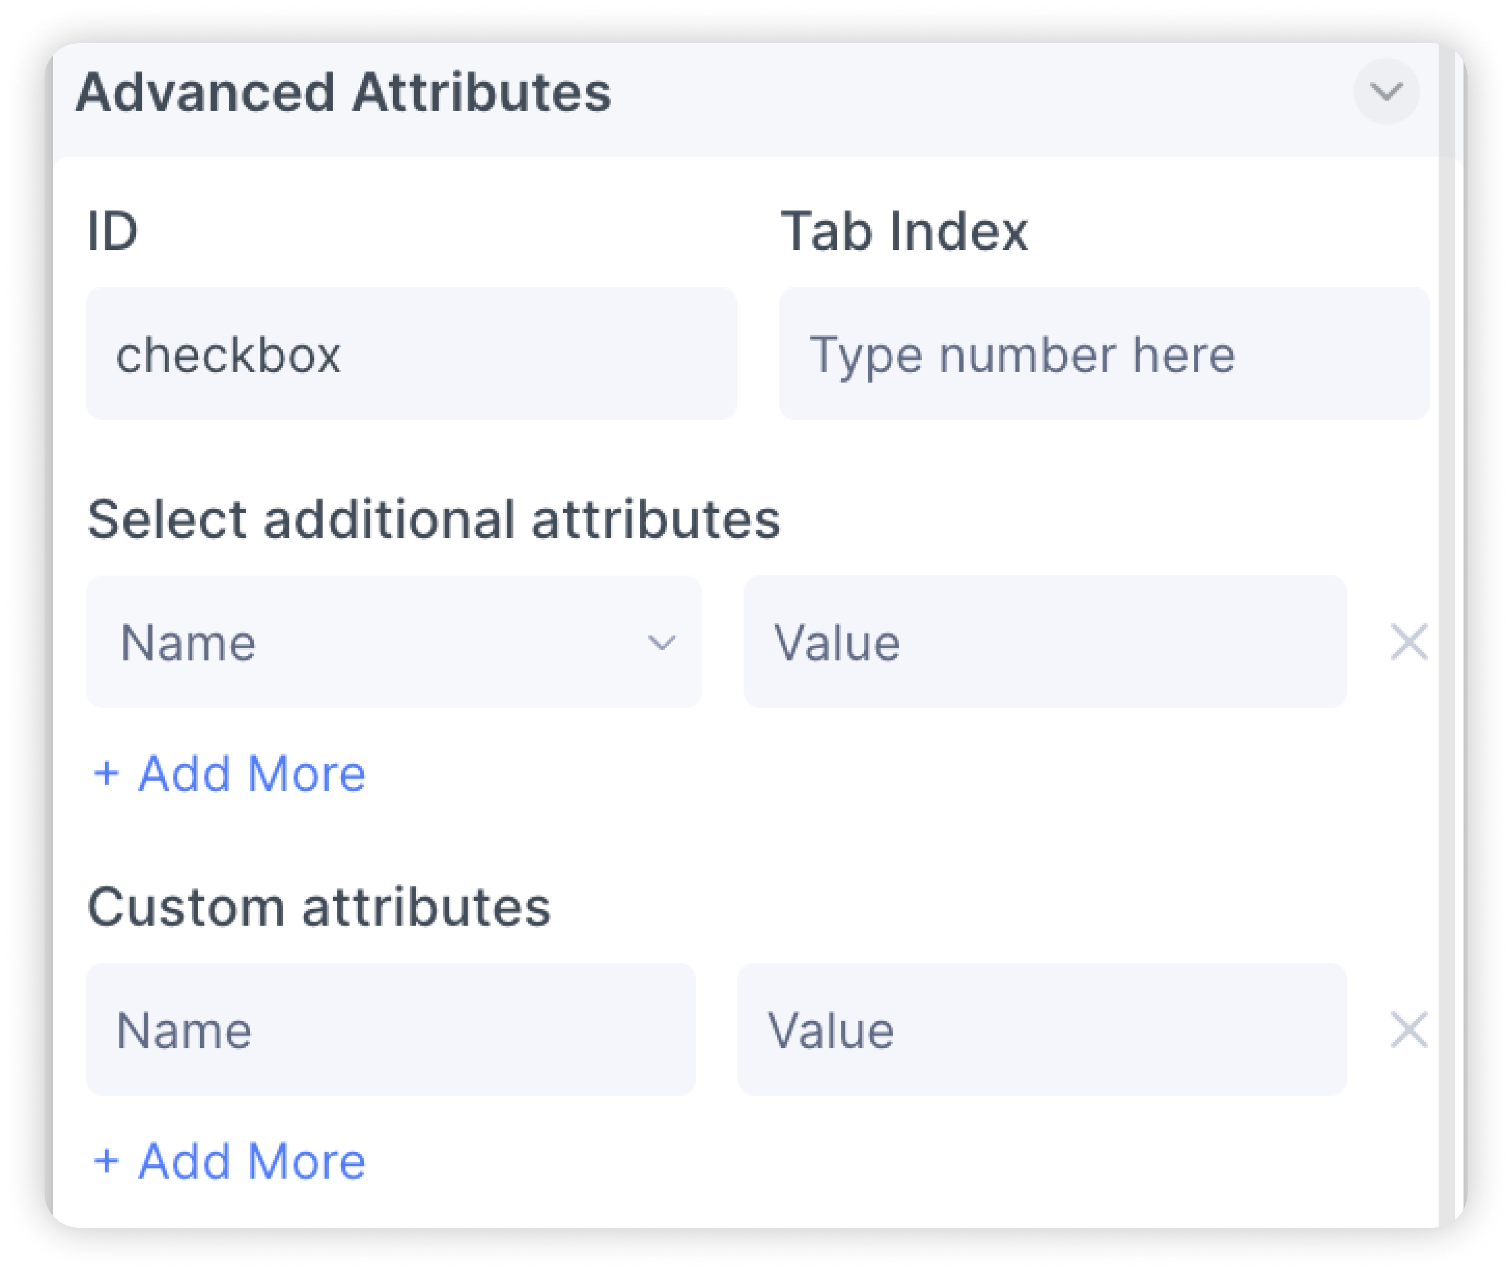Click the Custom attributes heading
The width and height of the screenshot is (1510, 1271).
pos(319,907)
